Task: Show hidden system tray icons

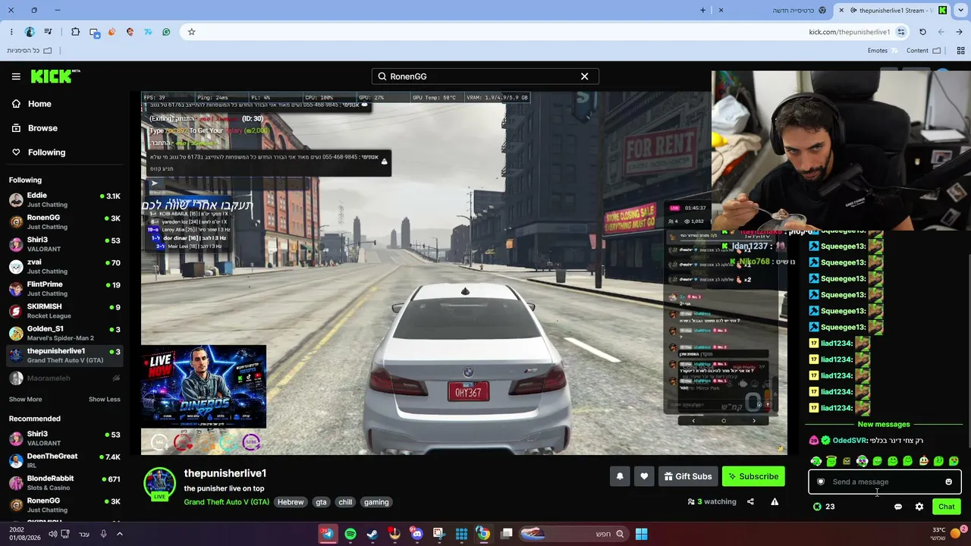Action: pos(119,534)
